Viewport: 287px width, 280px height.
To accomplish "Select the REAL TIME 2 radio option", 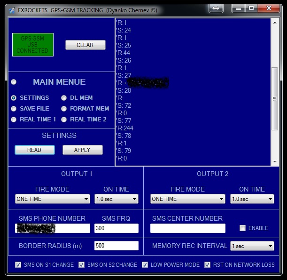I will click(64, 120).
